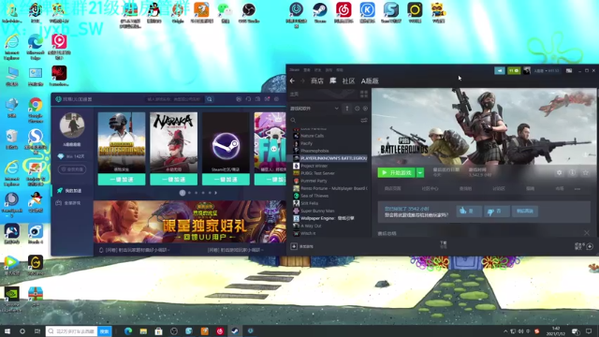Open Windows Start menu
599x337 pixels.
[x=7, y=331]
